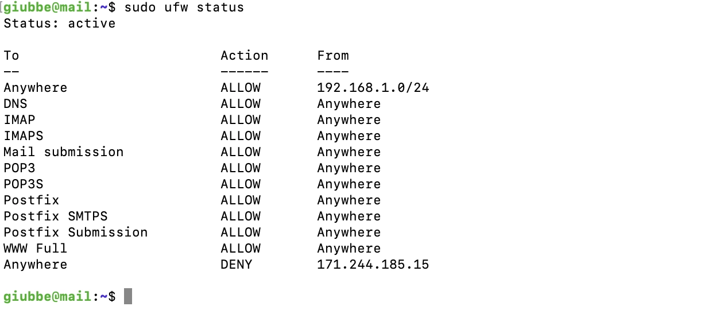Click the 'To' column header
This screenshot has width=704, height=310.
11,56
